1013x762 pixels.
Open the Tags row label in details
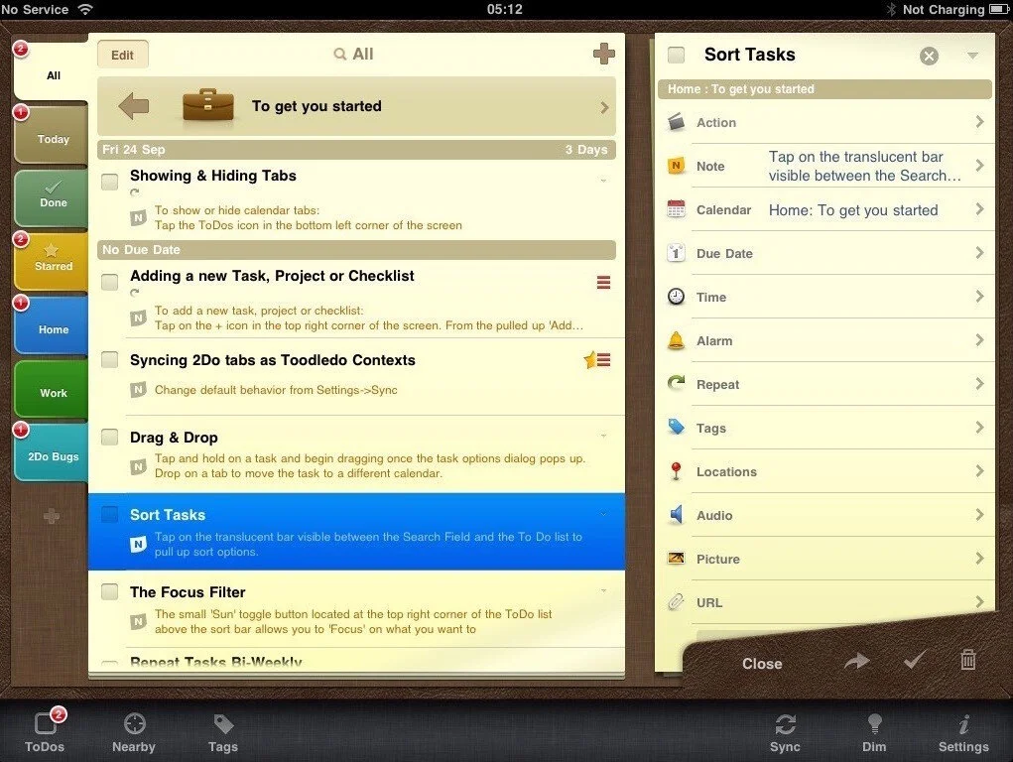pos(710,428)
